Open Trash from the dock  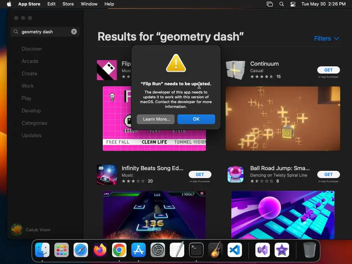click(310, 250)
